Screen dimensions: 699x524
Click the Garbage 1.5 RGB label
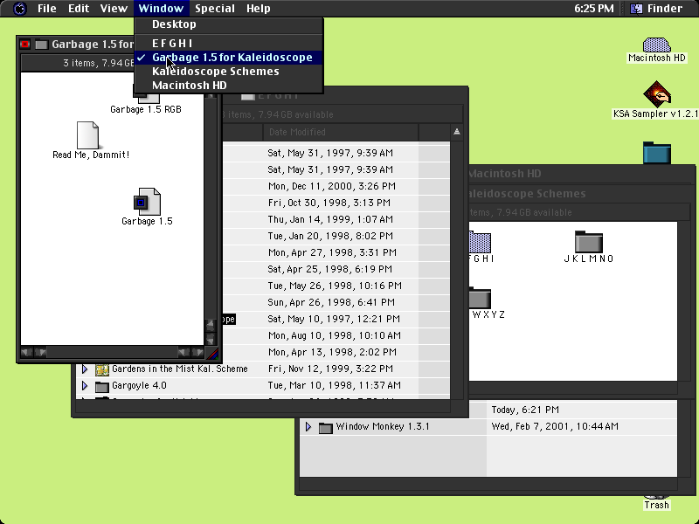[146, 109]
